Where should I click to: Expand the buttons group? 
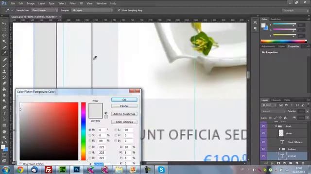coord(280,149)
